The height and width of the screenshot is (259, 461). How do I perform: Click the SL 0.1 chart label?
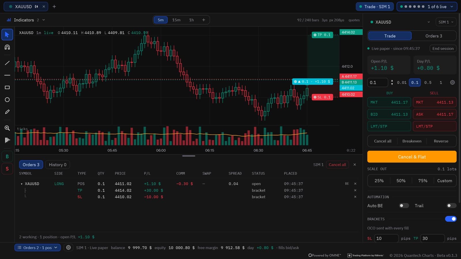pos(322,97)
